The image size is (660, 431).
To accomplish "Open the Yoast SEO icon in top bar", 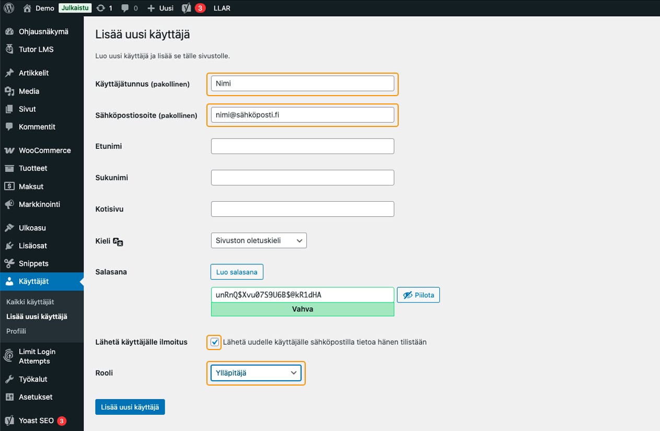I will (187, 8).
